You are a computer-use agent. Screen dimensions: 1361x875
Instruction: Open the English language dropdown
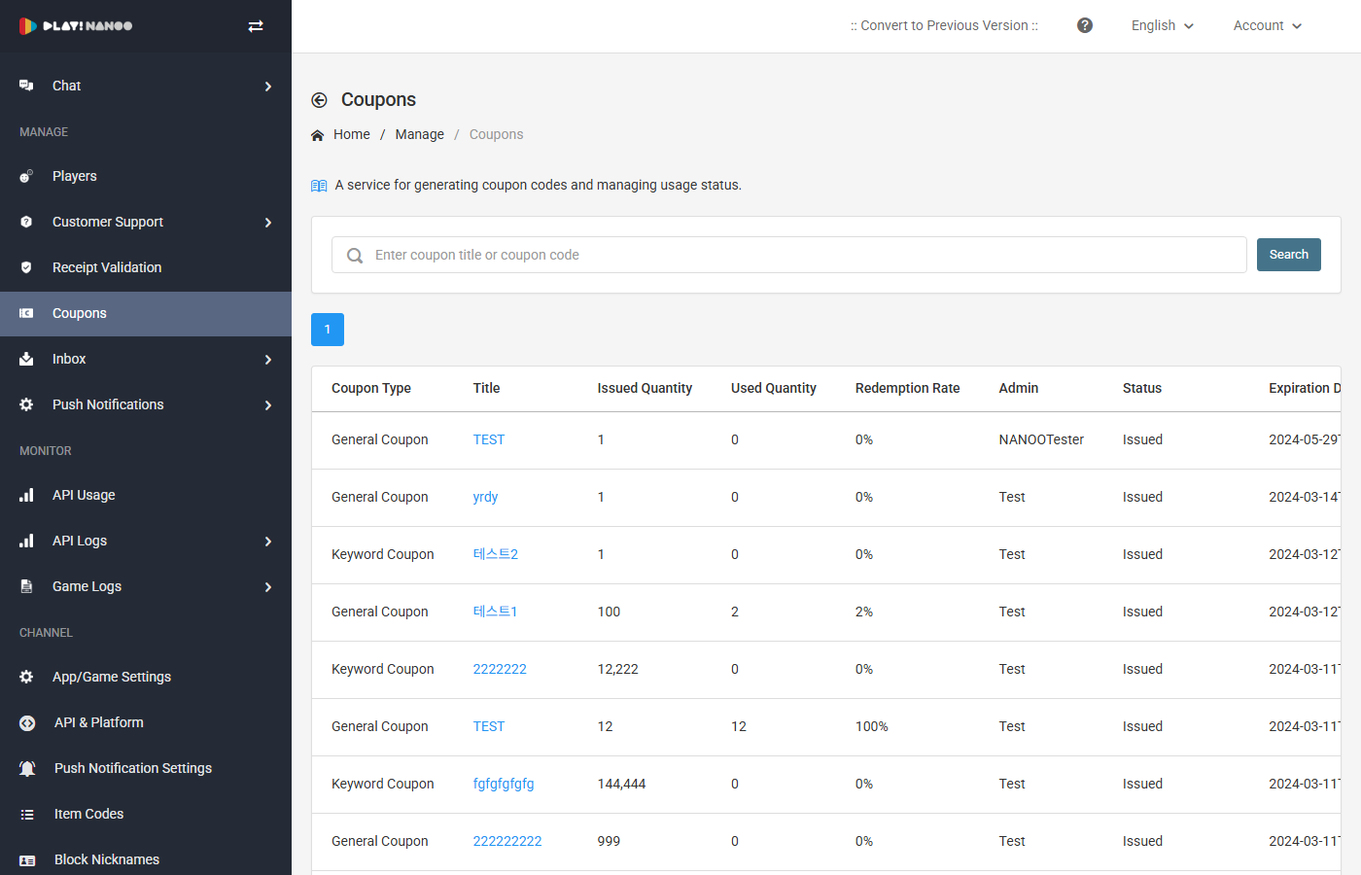(x=1163, y=25)
